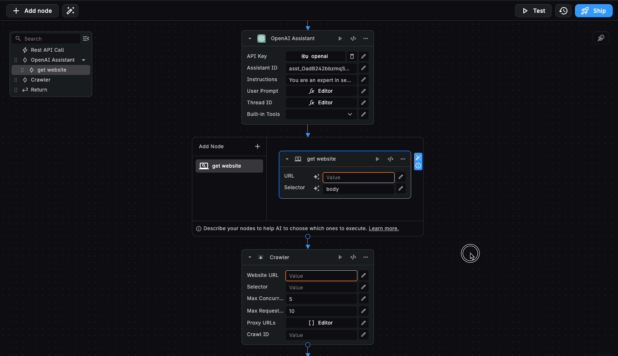Open version history clock icon
The image size is (618, 356).
563,11
